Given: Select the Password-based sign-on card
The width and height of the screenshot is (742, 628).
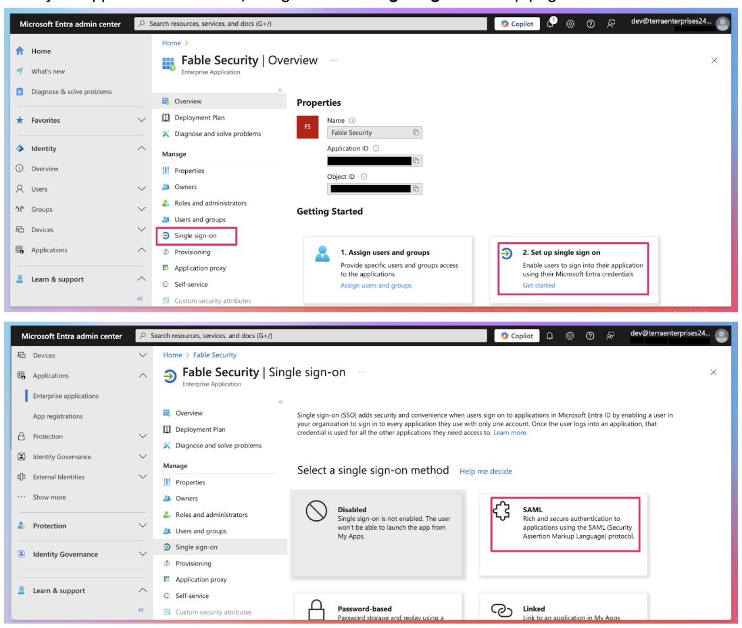Looking at the screenshot, I should tap(378, 607).
